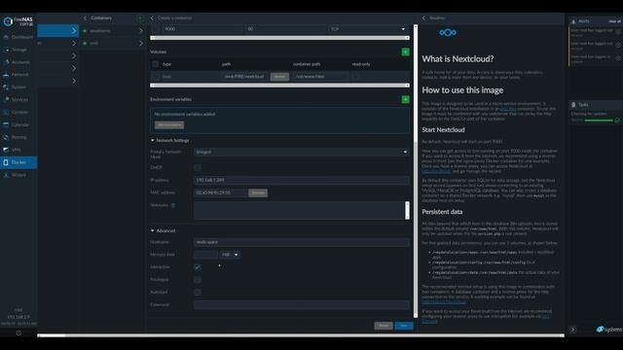
Task: Expand the third Docker submenu row's chevron
Action: (74, 56)
